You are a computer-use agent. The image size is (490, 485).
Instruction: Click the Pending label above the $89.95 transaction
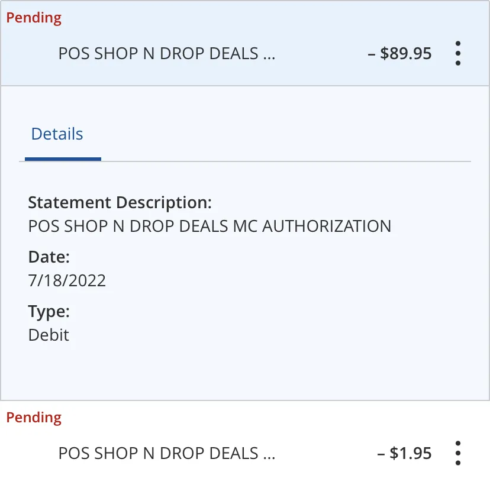click(34, 18)
